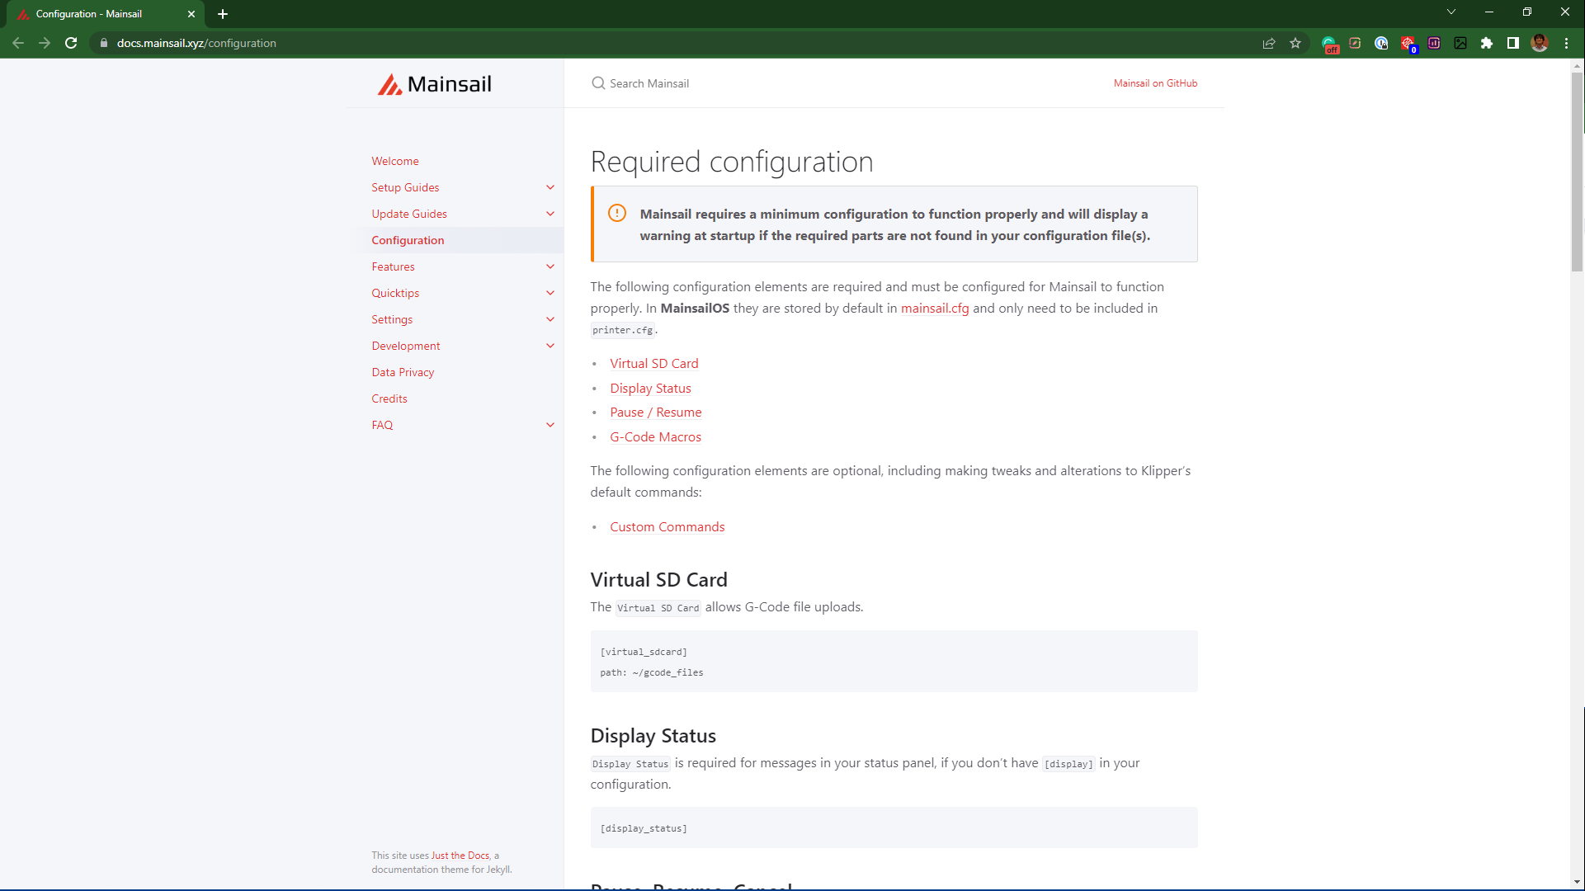Expand the Quicktips section
Image resolution: width=1585 pixels, height=891 pixels.
pos(550,293)
